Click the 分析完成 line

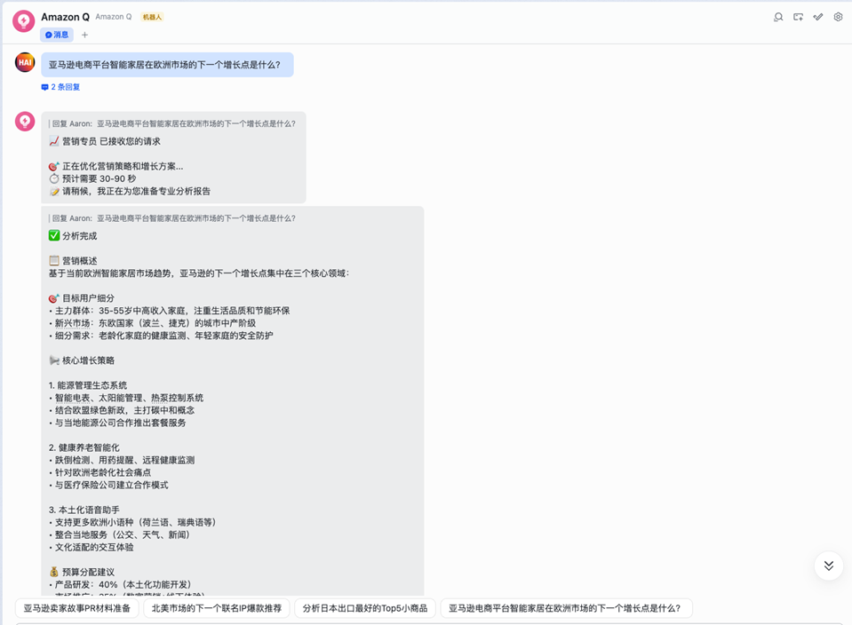(73, 235)
